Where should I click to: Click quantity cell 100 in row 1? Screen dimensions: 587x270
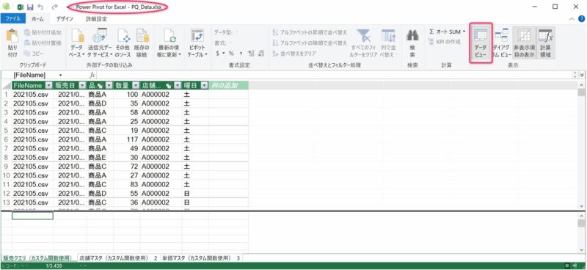point(126,95)
